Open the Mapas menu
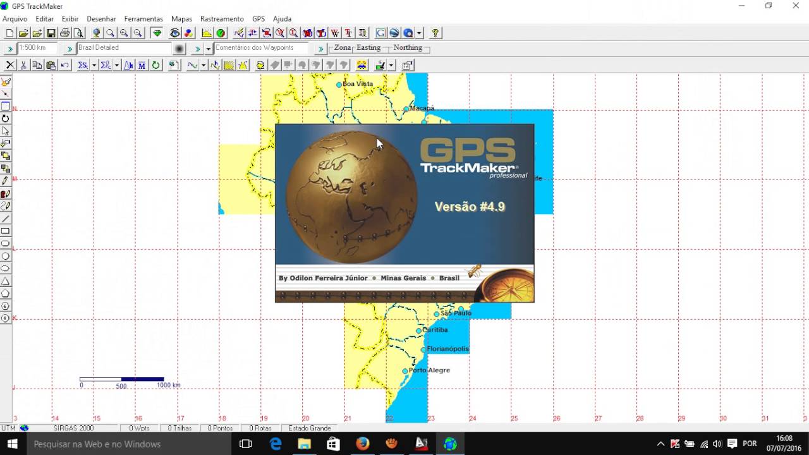 tap(181, 19)
